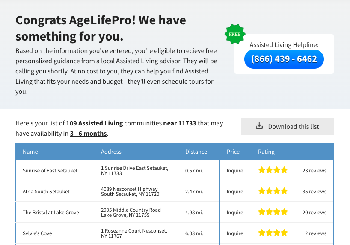Change the 3 - 6 months timeframe link
Screen dimensions: 350x245
coord(88,134)
